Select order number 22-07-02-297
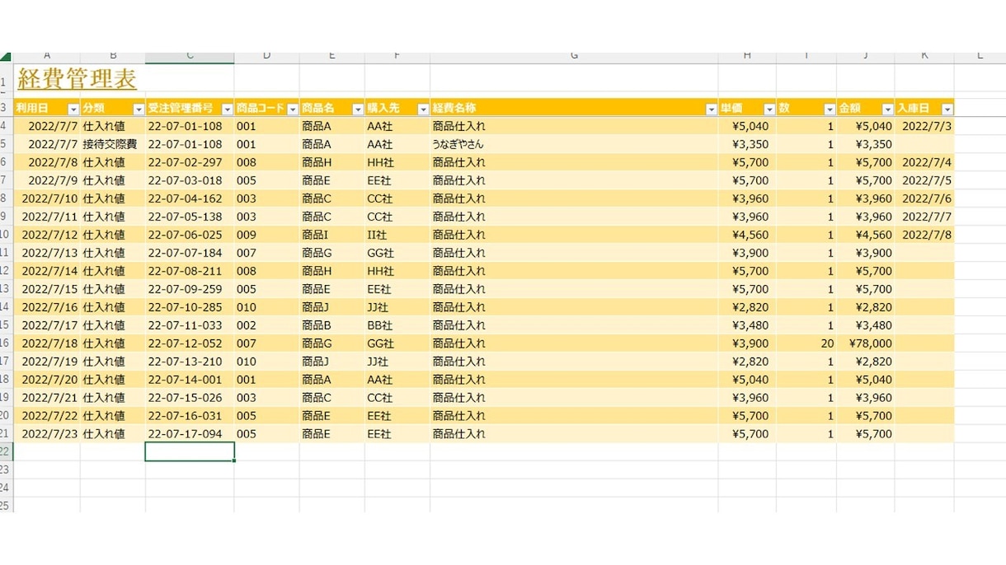1006x565 pixels. pyautogui.click(x=190, y=162)
